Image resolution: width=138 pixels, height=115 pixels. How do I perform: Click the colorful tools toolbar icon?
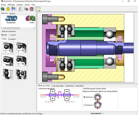coord(26,9)
